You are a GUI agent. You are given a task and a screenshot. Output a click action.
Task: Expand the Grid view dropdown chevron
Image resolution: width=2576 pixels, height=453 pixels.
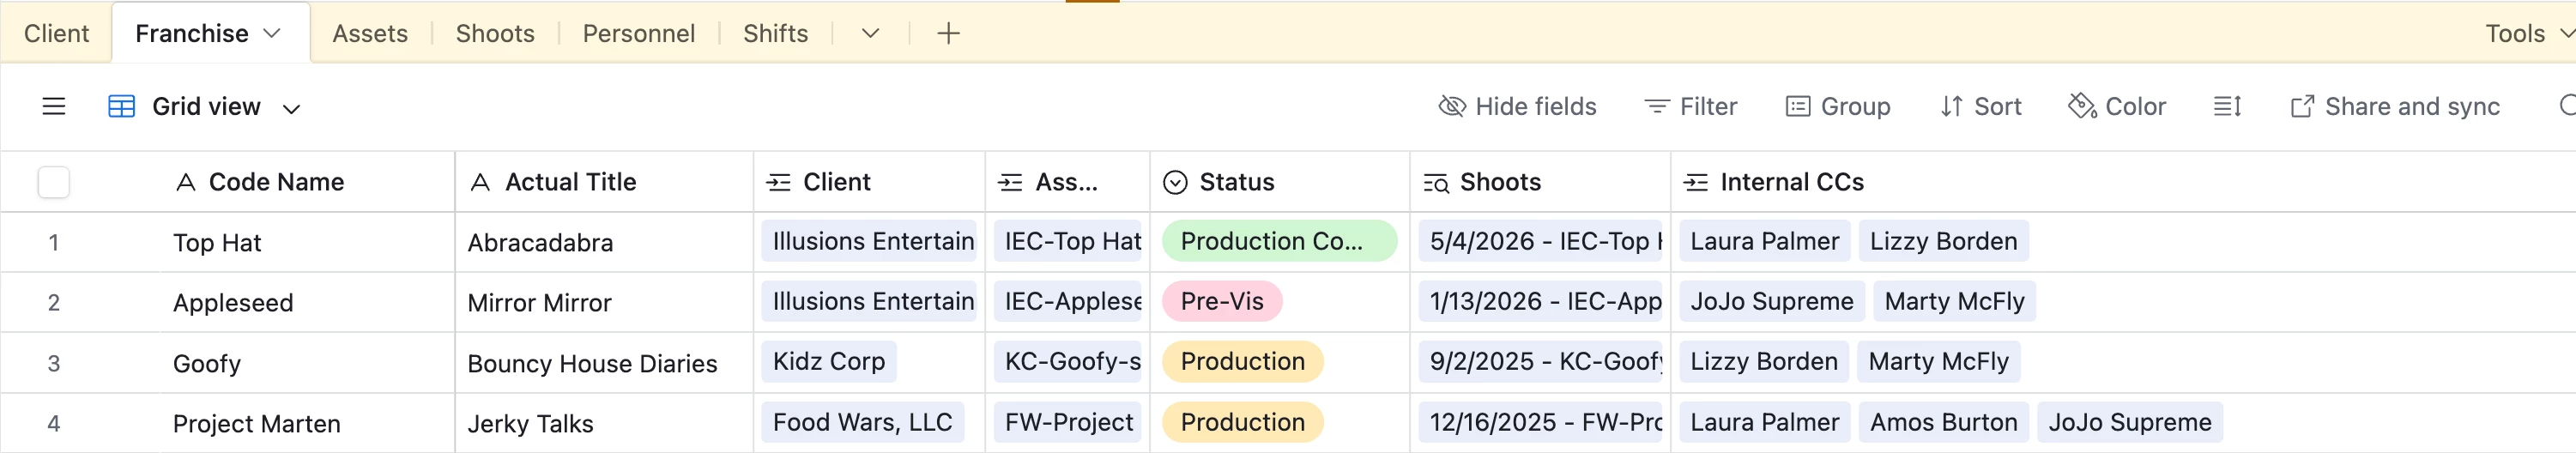tap(291, 108)
